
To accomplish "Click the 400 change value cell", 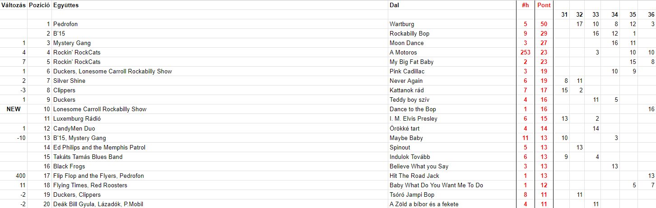I will [14, 176].
